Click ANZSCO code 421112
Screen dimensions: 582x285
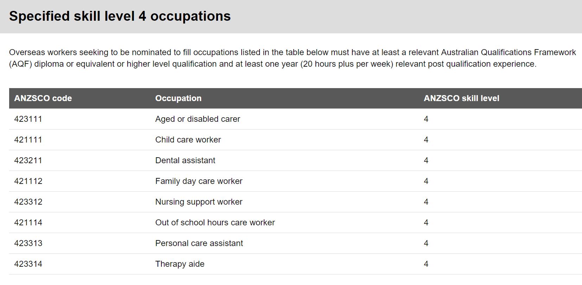pyautogui.click(x=28, y=181)
